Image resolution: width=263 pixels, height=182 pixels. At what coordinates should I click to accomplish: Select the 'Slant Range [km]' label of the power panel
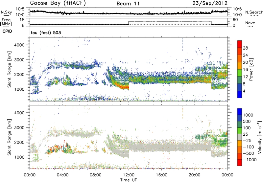(9, 69)
